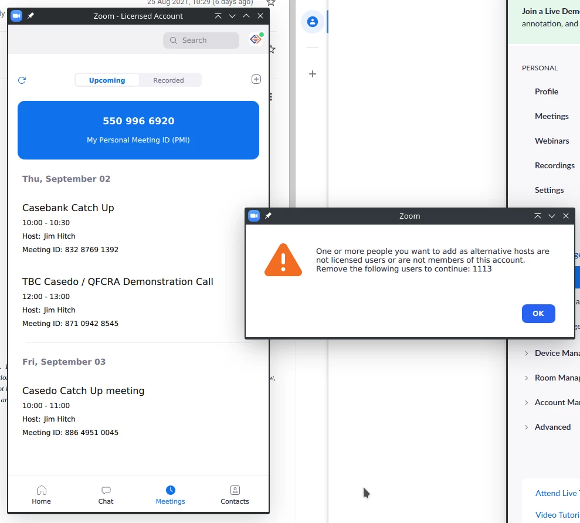Viewport: 580px width, 523px height.
Task: Click the pin icon in Zoom Licensed Account titlebar
Action: click(30, 16)
